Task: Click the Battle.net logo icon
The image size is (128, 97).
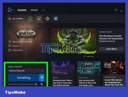Action: [10, 10]
